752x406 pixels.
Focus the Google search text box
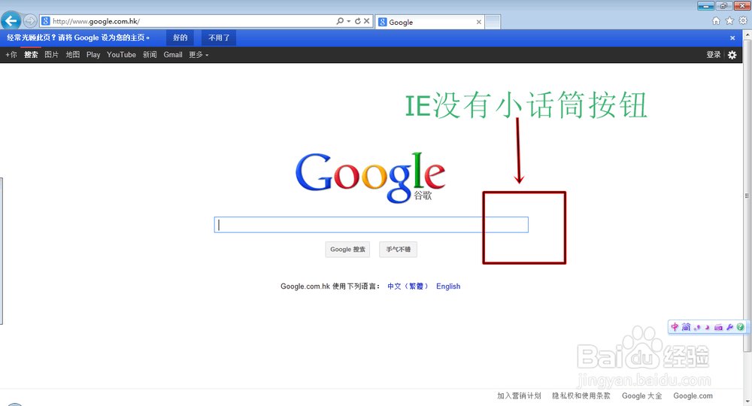pyautogui.click(x=371, y=225)
